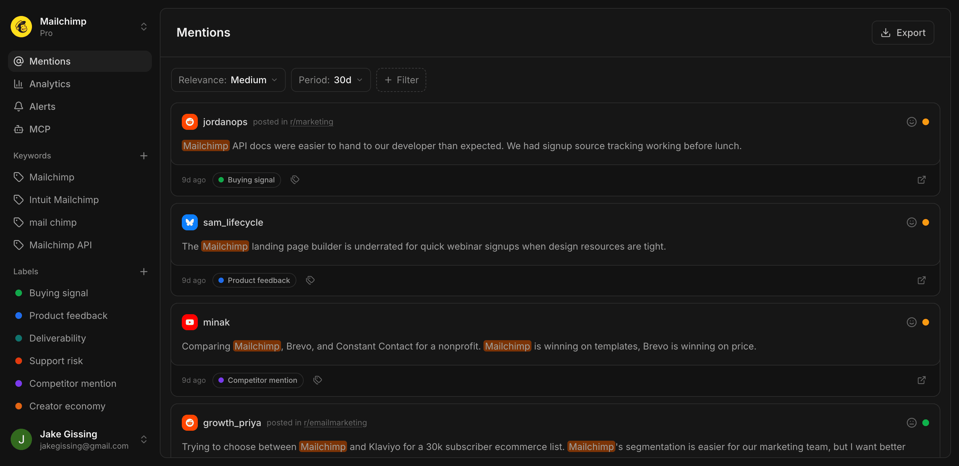Filter by Deliverability label
This screenshot has width=959, height=466.
80,339
